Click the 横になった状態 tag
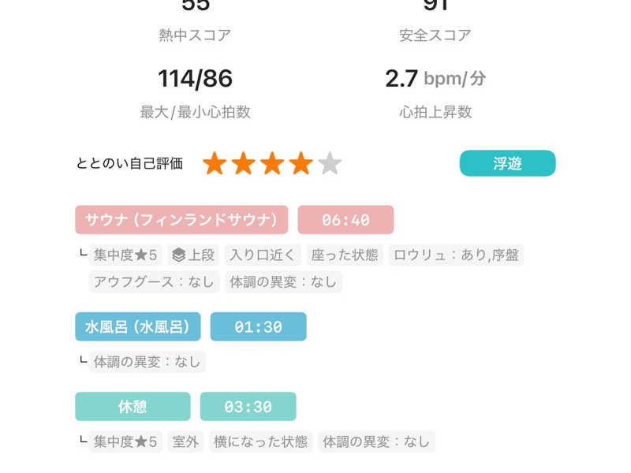The image size is (631, 473). [260, 441]
